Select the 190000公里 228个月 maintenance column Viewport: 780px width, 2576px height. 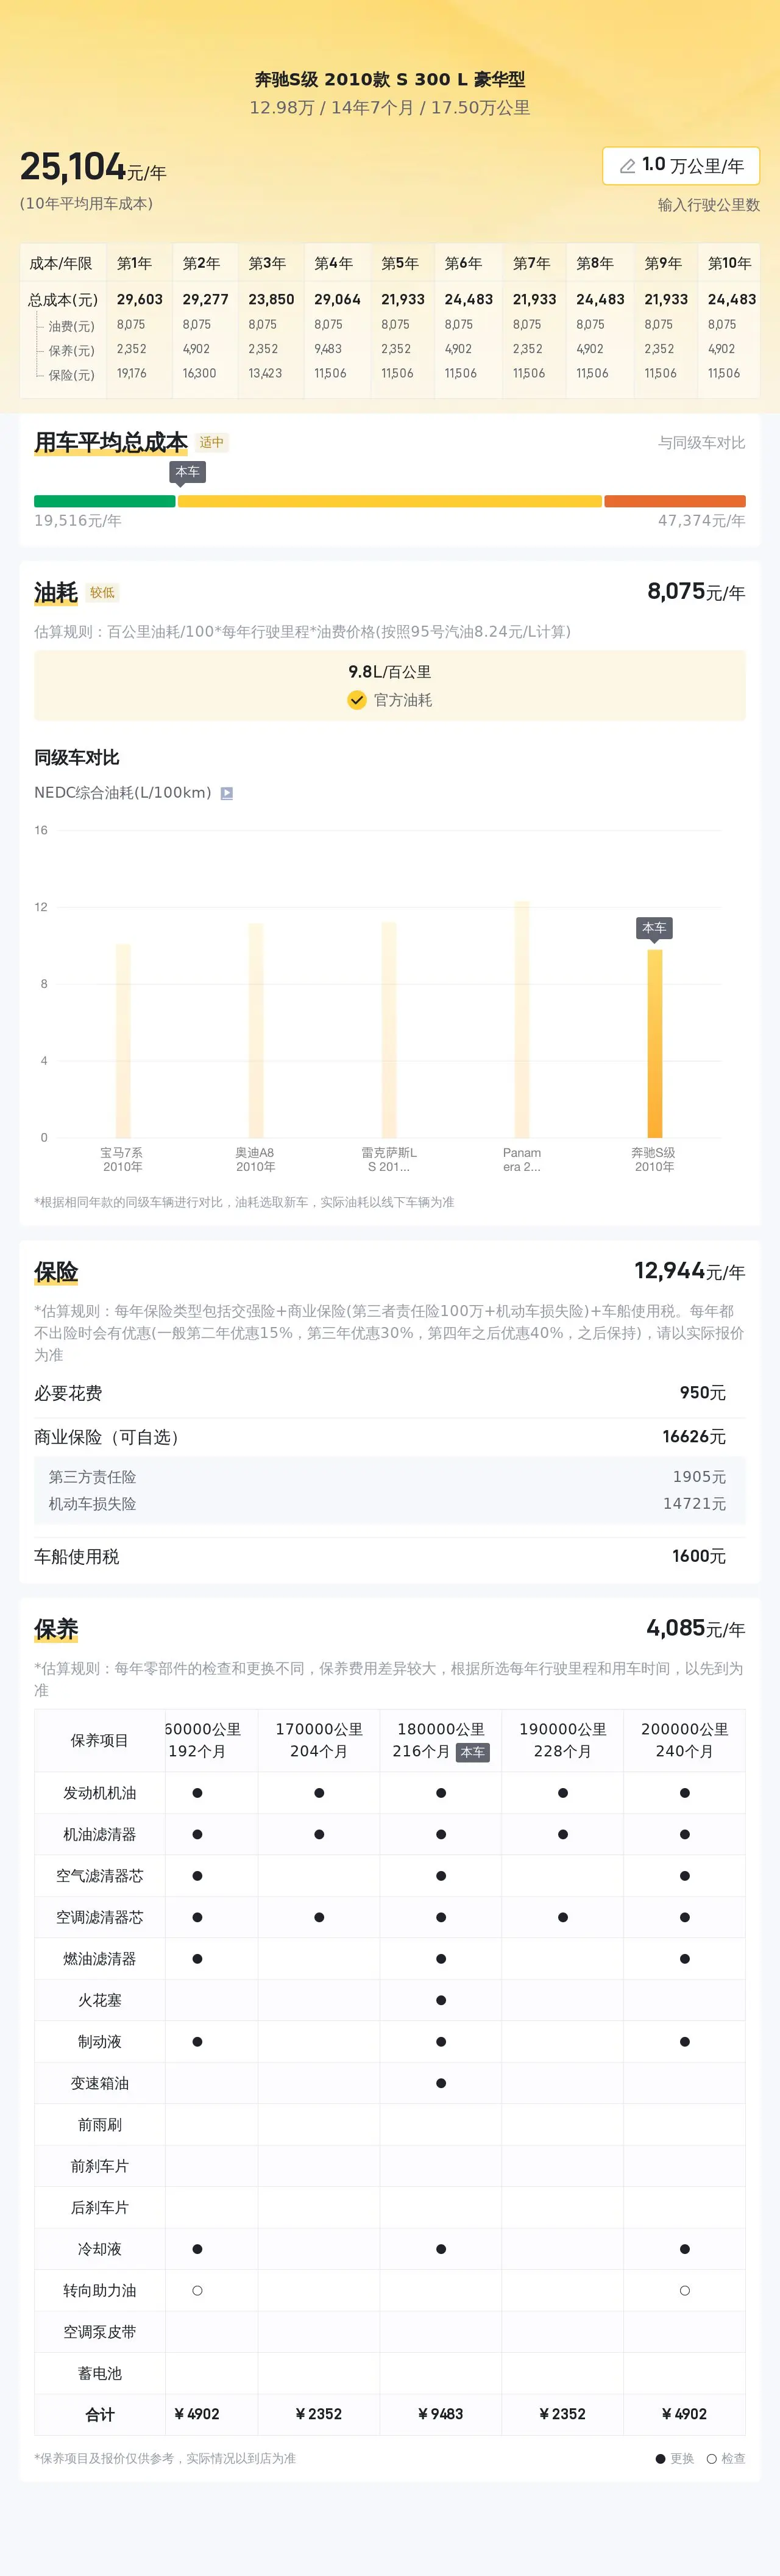(x=562, y=1740)
